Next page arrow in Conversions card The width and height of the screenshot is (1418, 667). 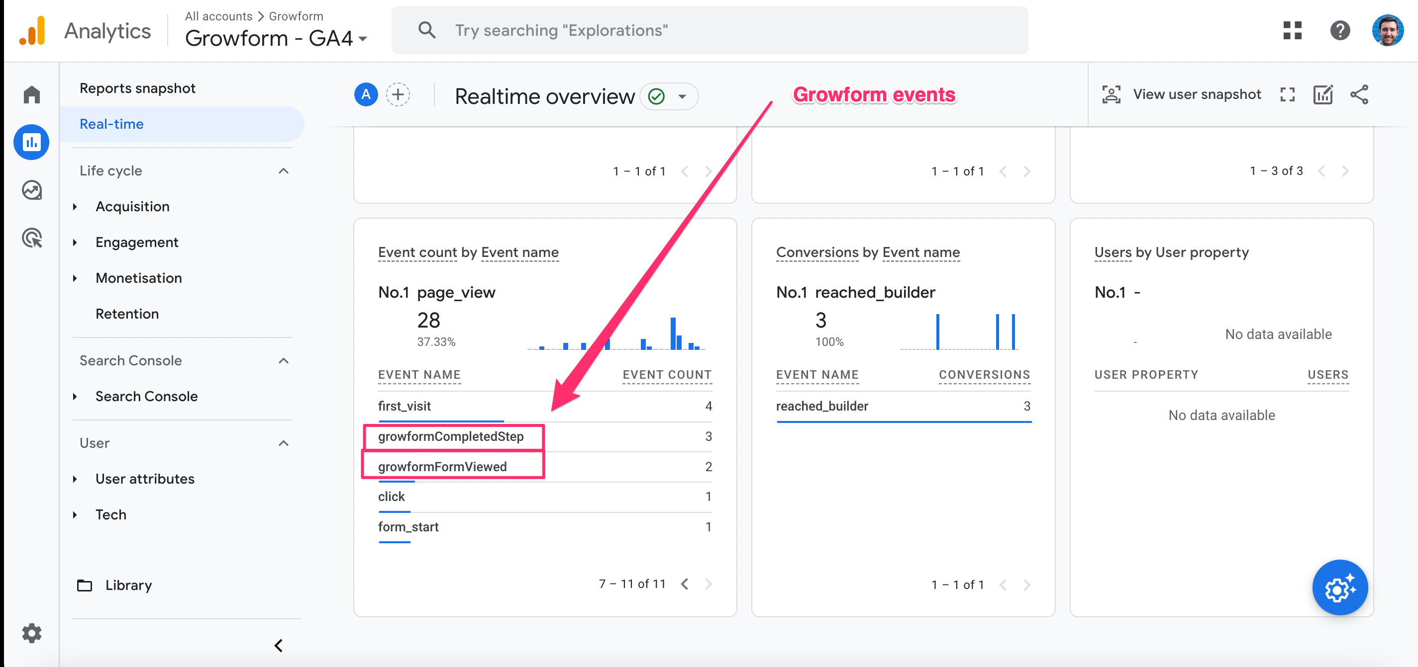tap(1026, 584)
